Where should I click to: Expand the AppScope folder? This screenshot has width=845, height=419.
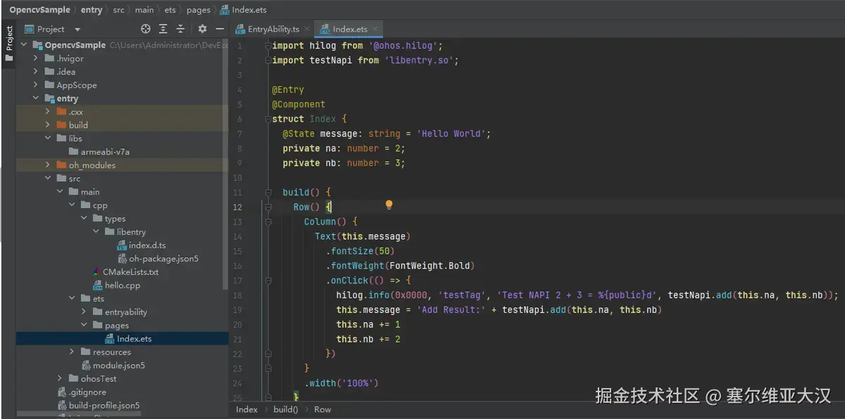(36, 85)
